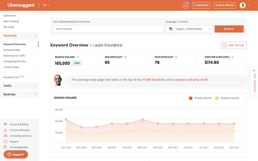Click the Get Started arrow icon
This screenshot has height=161, width=258.
pos(254,71)
